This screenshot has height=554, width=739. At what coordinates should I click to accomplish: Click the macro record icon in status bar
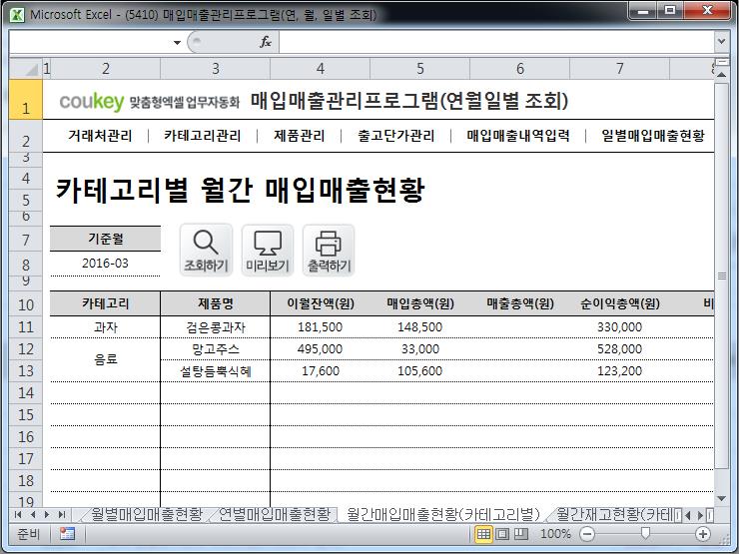tap(67, 534)
